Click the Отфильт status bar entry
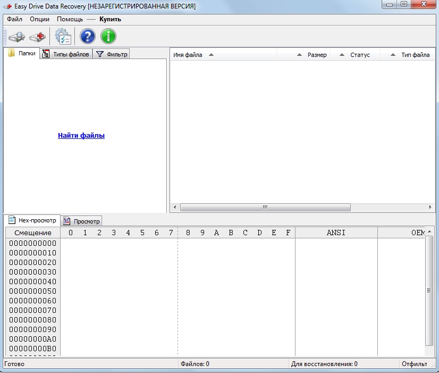This screenshot has height=373, width=439. [x=415, y=364]
